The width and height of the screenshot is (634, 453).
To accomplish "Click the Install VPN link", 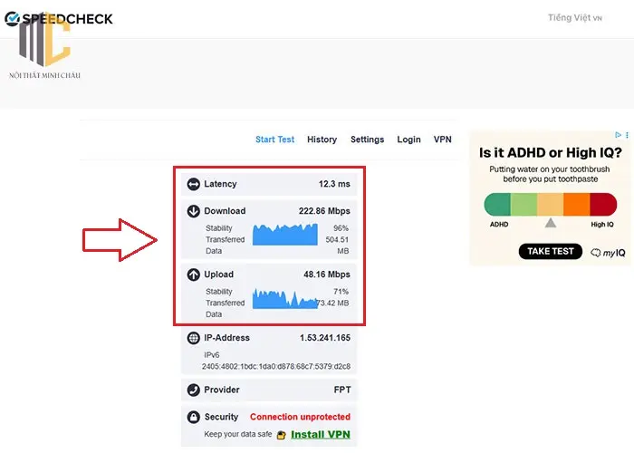I will (x=321, y=434).
